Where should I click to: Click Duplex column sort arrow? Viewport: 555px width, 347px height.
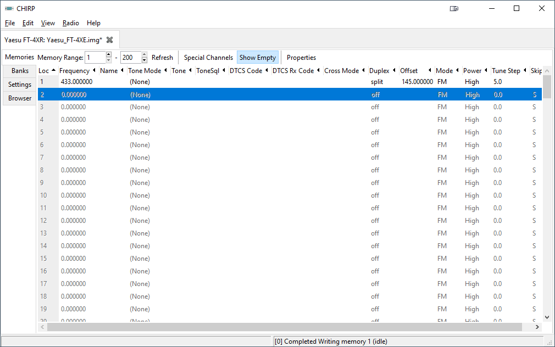[x=394, y=70]
